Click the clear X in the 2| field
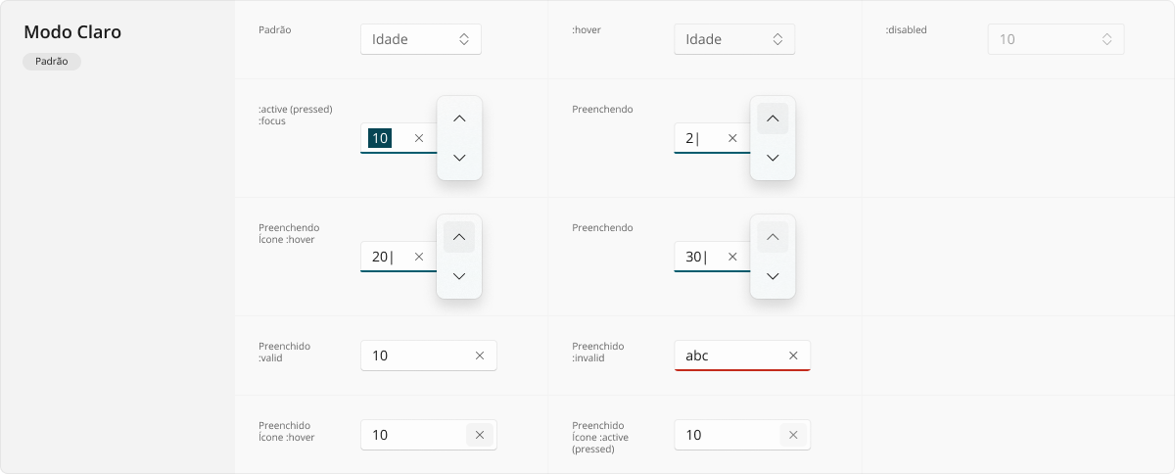This screenshot has width=1175, height=474. coord(732,138)
